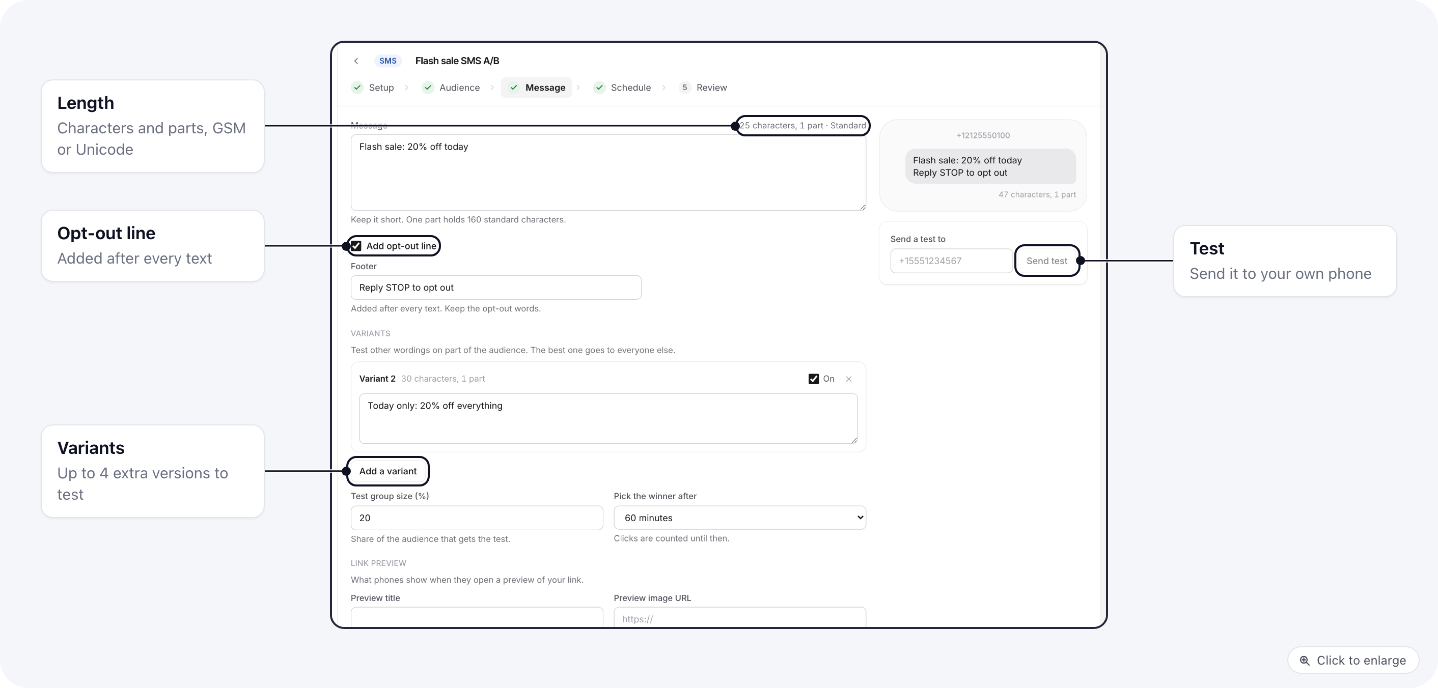Click the Click to enlarge button
This screenshot has height=688, width=1438.
point(1353,660)
